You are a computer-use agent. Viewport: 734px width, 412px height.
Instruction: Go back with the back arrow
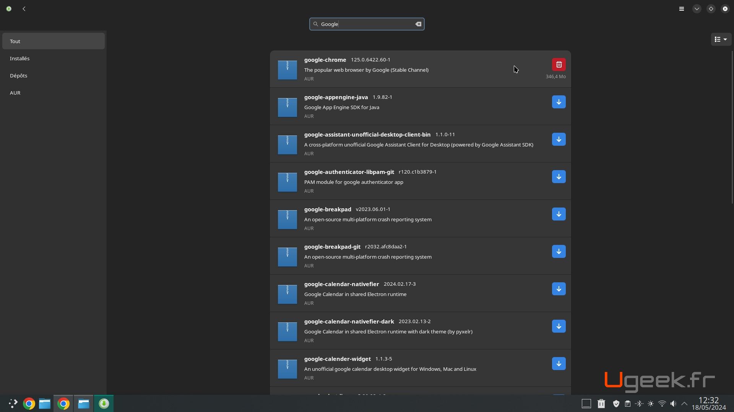click(x=24, y=8)
